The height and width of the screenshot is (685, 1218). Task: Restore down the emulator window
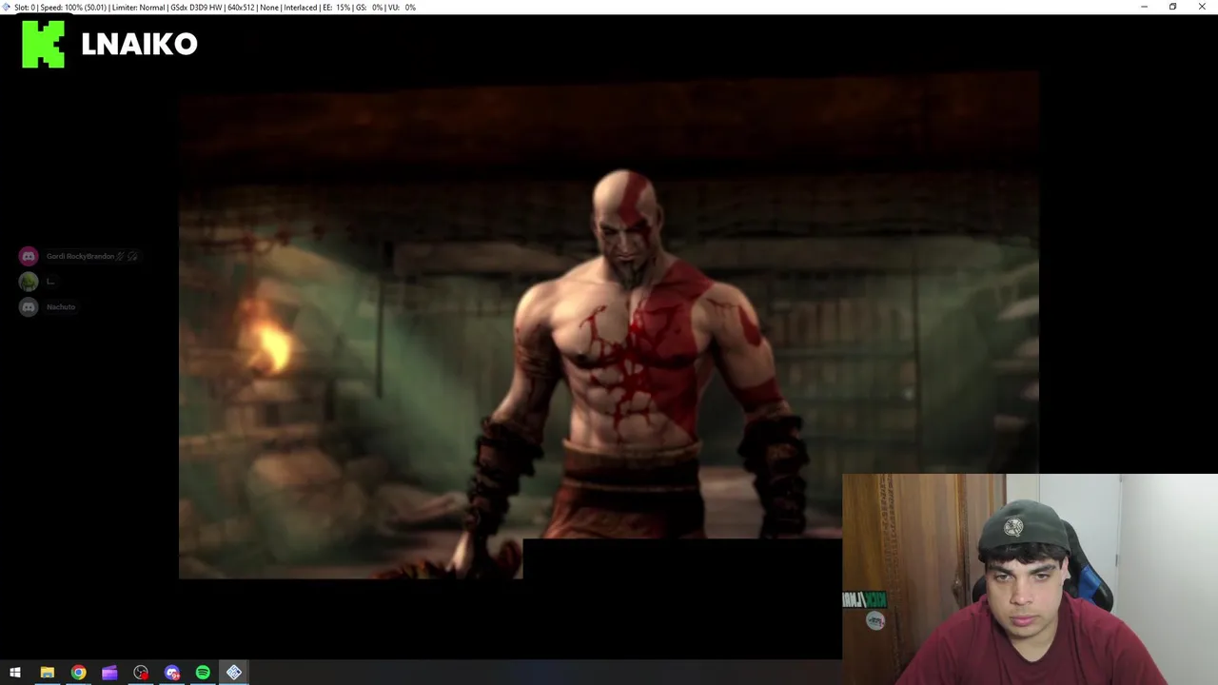(1172, 7)
